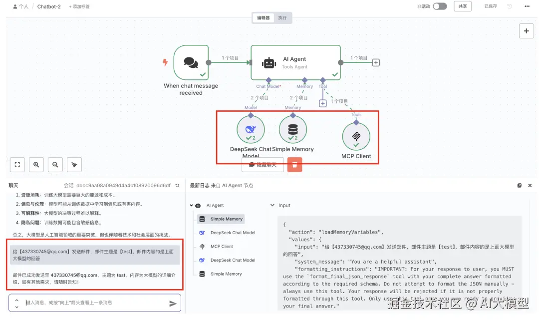Select the MCP Client node on canvas
Viewport: 539px width, 320px height.
point(356,136)
